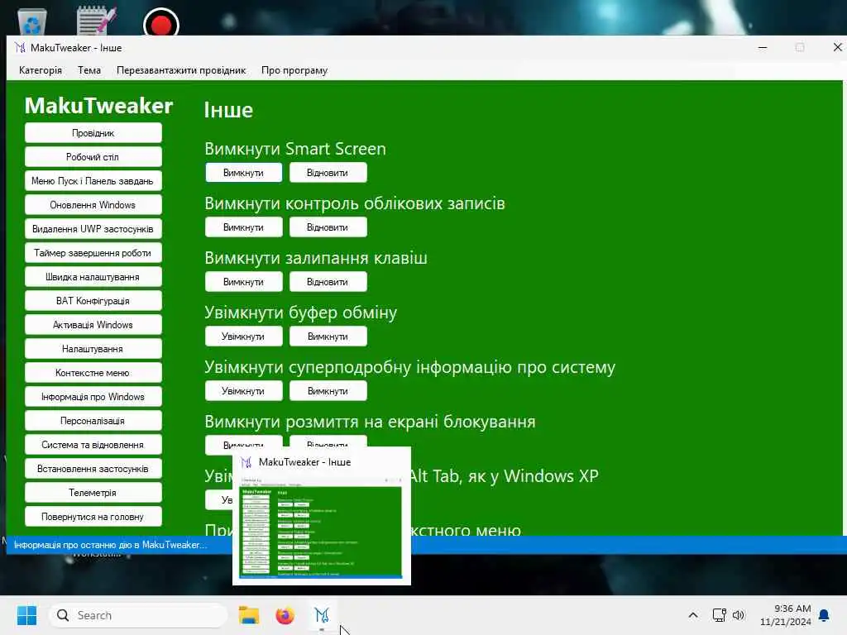
Task: Open Видалення UWP застосунків section
Action: pos(93,229)
